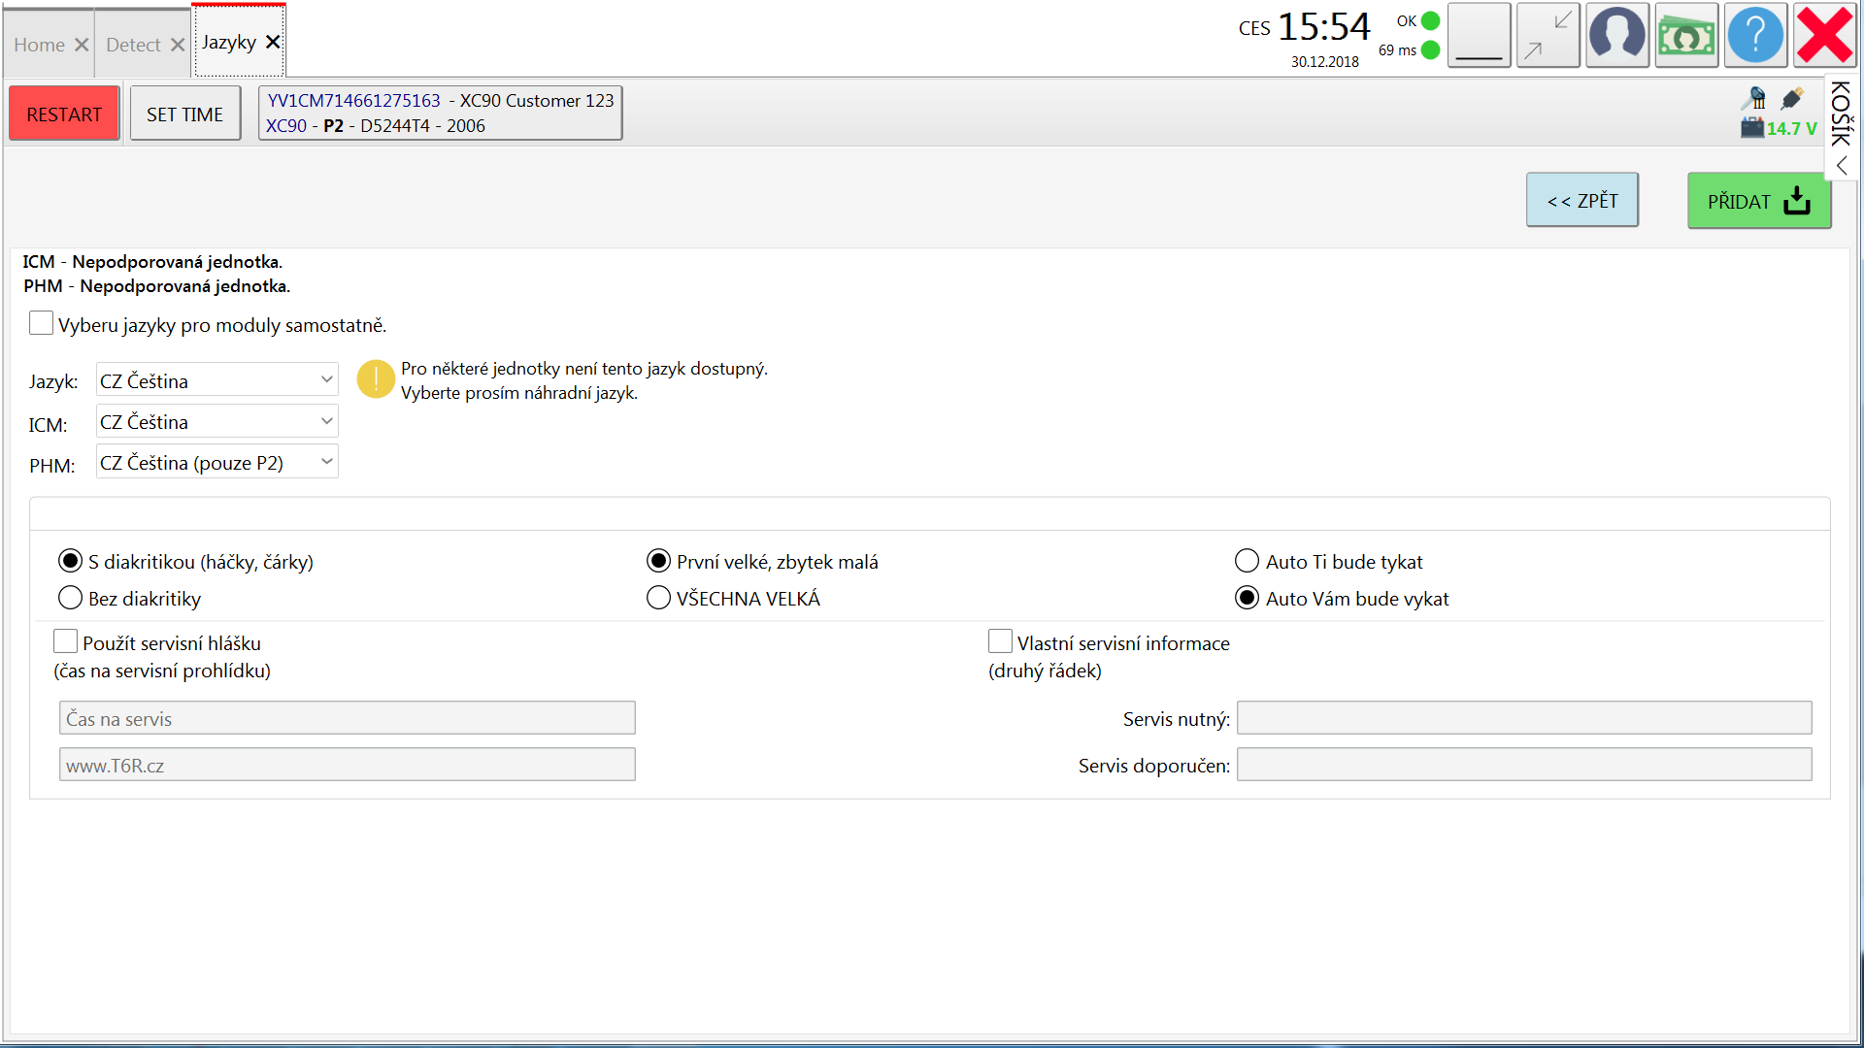Enable 'Vyberu jazyky pro moduly samostatně' checkbox
The width and height of the screenshot is (1864, 1048).
point(41,323)
